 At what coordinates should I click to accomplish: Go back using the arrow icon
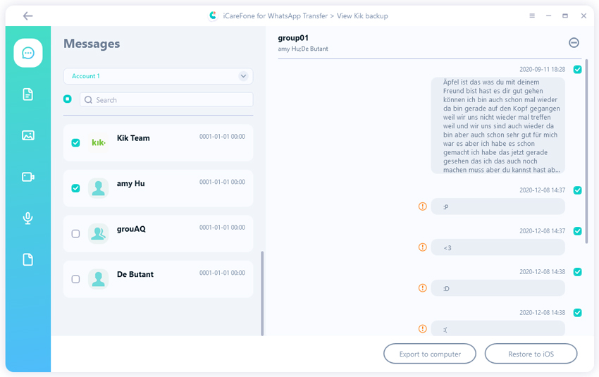click(27, 16)
